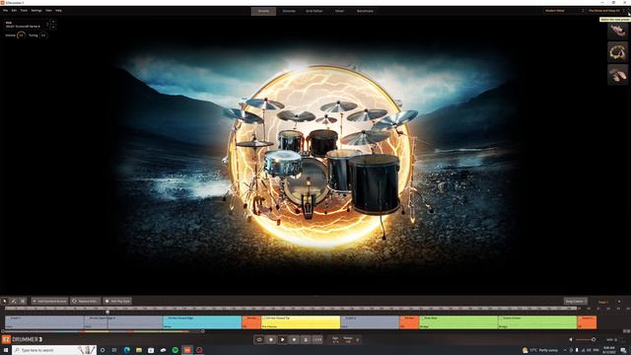Click the large black floor tom
The width and height of the screenshot is (631, 355).
pos(375,183)
